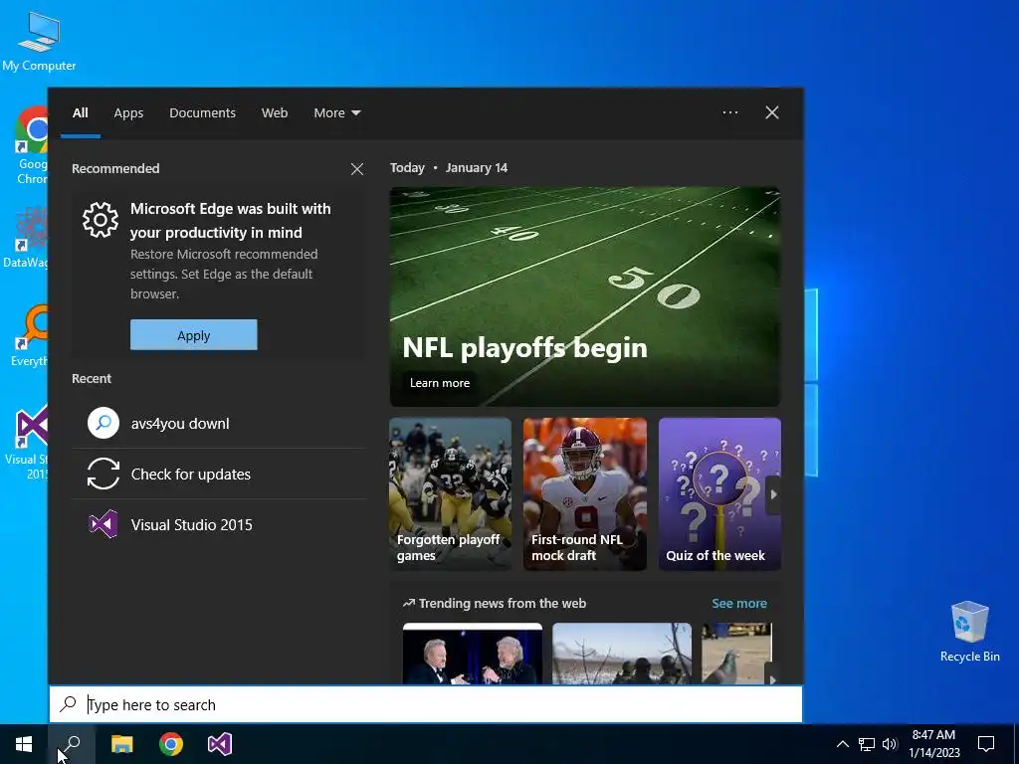Show hidden system tray icons
Image resolution: width=1019 pixels, height=764 pixels.
(x=842, y=744)
